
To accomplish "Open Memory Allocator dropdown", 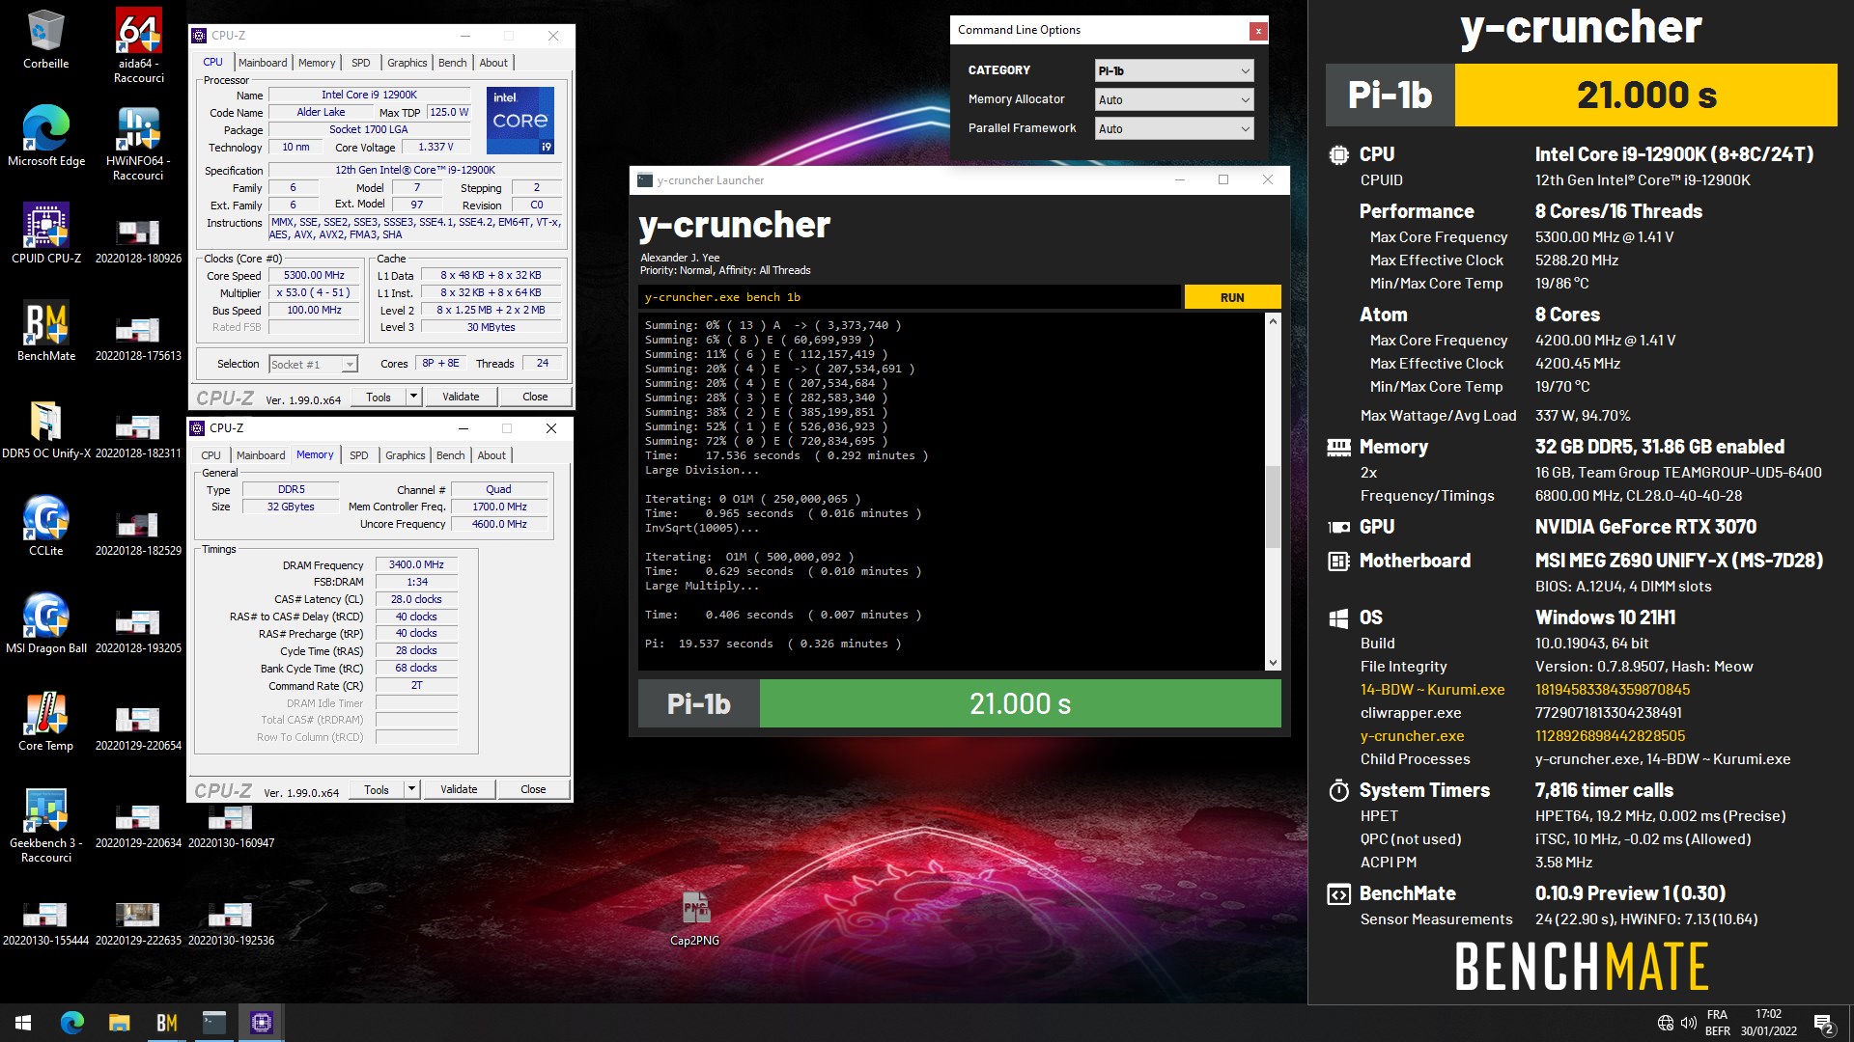I will click(1174, 99).
